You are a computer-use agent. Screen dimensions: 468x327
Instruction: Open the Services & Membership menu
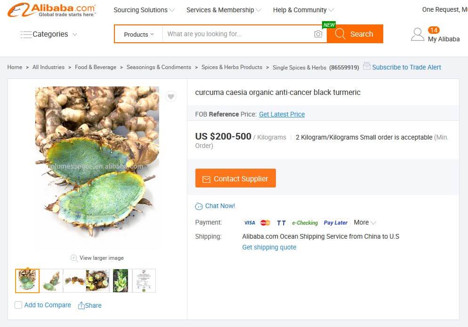pos(224,10)
